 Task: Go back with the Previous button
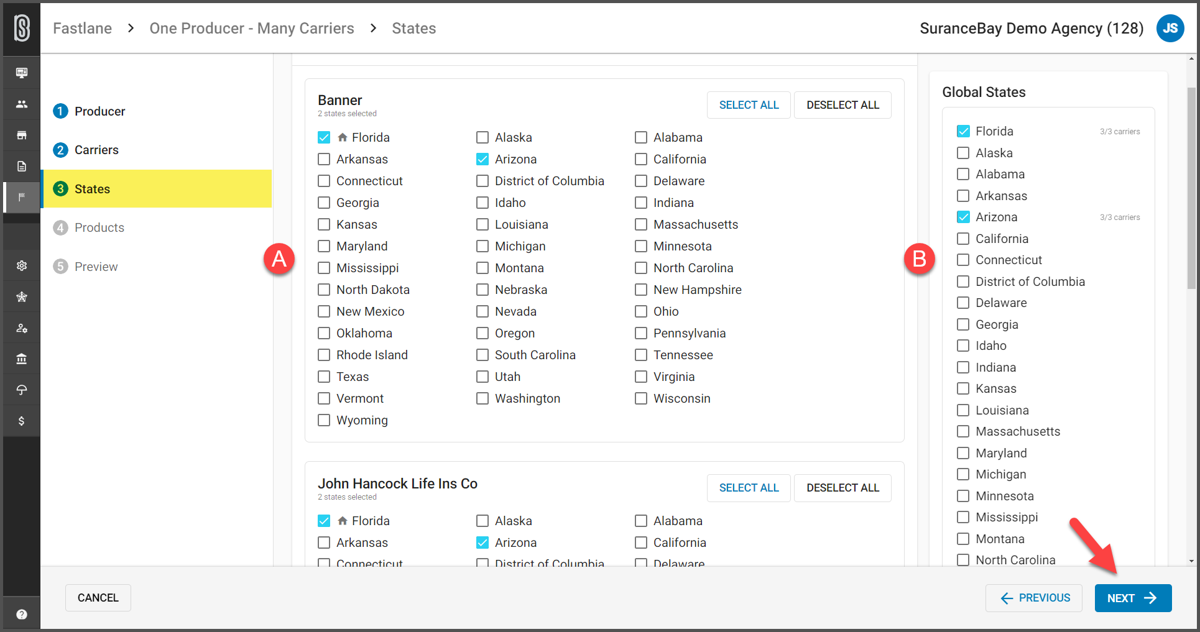[x=1034, y=598]
